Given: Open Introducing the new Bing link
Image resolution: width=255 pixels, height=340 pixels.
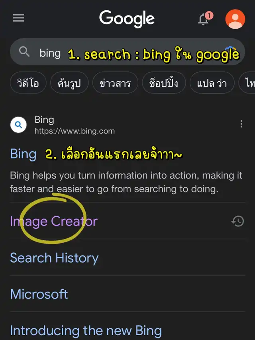Looking at the screenshot, I should click(x=86, y=331).
